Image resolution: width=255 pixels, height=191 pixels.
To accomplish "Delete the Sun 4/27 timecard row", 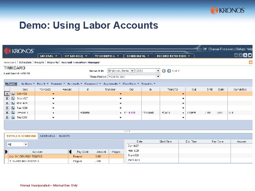I will click(7, 98).
